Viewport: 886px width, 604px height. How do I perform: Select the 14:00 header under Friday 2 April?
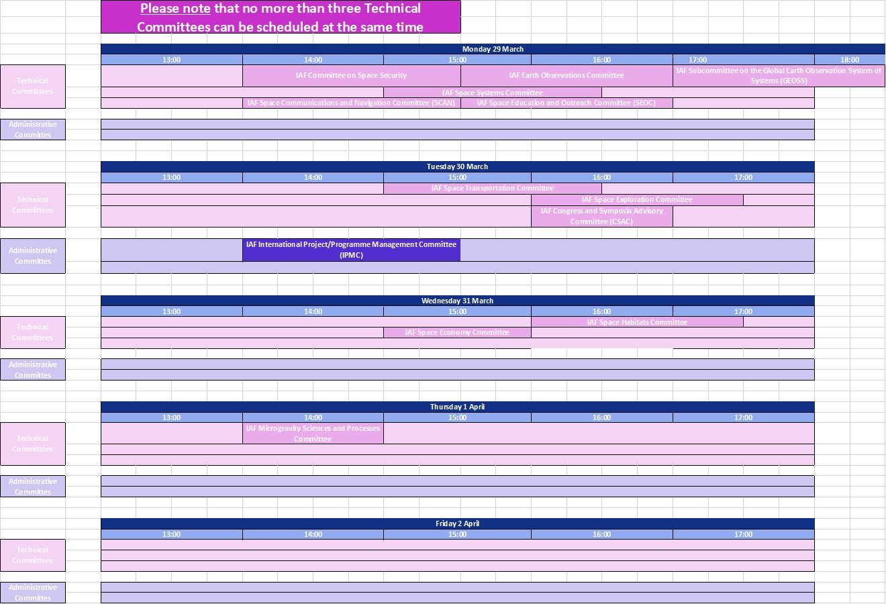[313, 534]
